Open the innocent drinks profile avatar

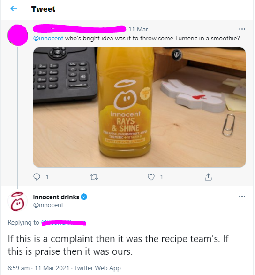[x=17, y=201]
